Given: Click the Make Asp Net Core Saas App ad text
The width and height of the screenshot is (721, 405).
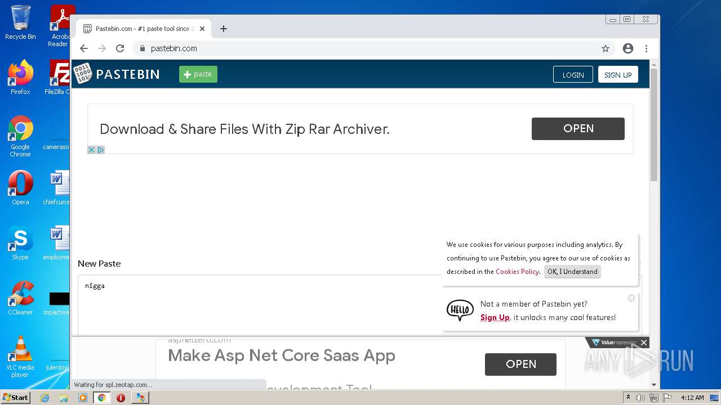Looking at the screenshot, I should point(282,355).
